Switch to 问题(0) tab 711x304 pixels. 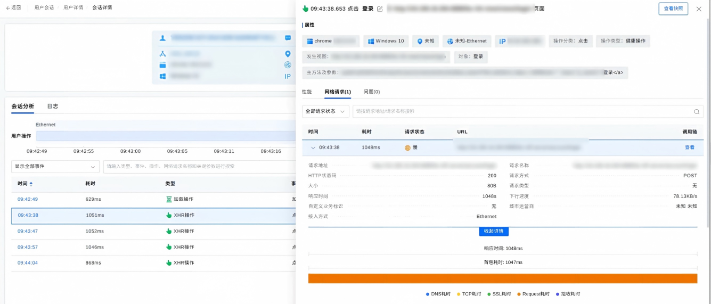(372, 92)
